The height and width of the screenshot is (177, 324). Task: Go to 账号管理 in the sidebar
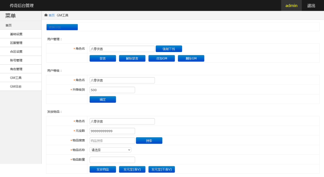tap(16, 60)
